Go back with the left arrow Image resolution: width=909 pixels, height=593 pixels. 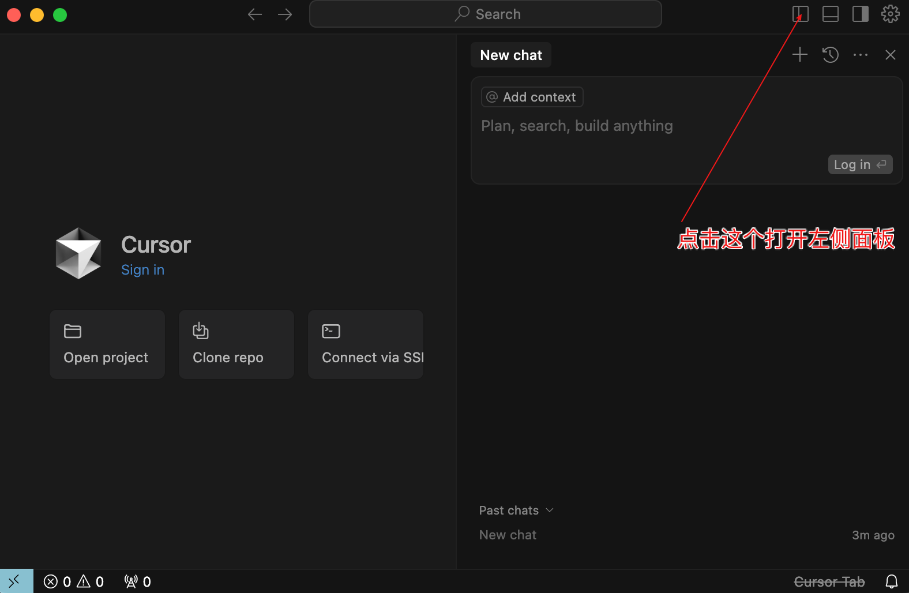tap(255, 14)
